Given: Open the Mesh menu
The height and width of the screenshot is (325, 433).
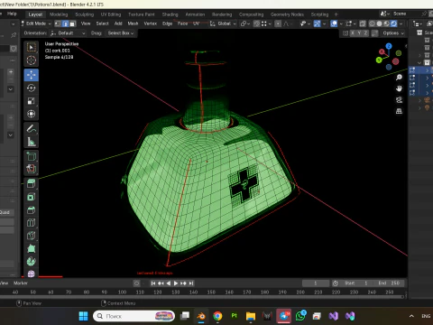Looking at the screenshot, I should (133, 23).
